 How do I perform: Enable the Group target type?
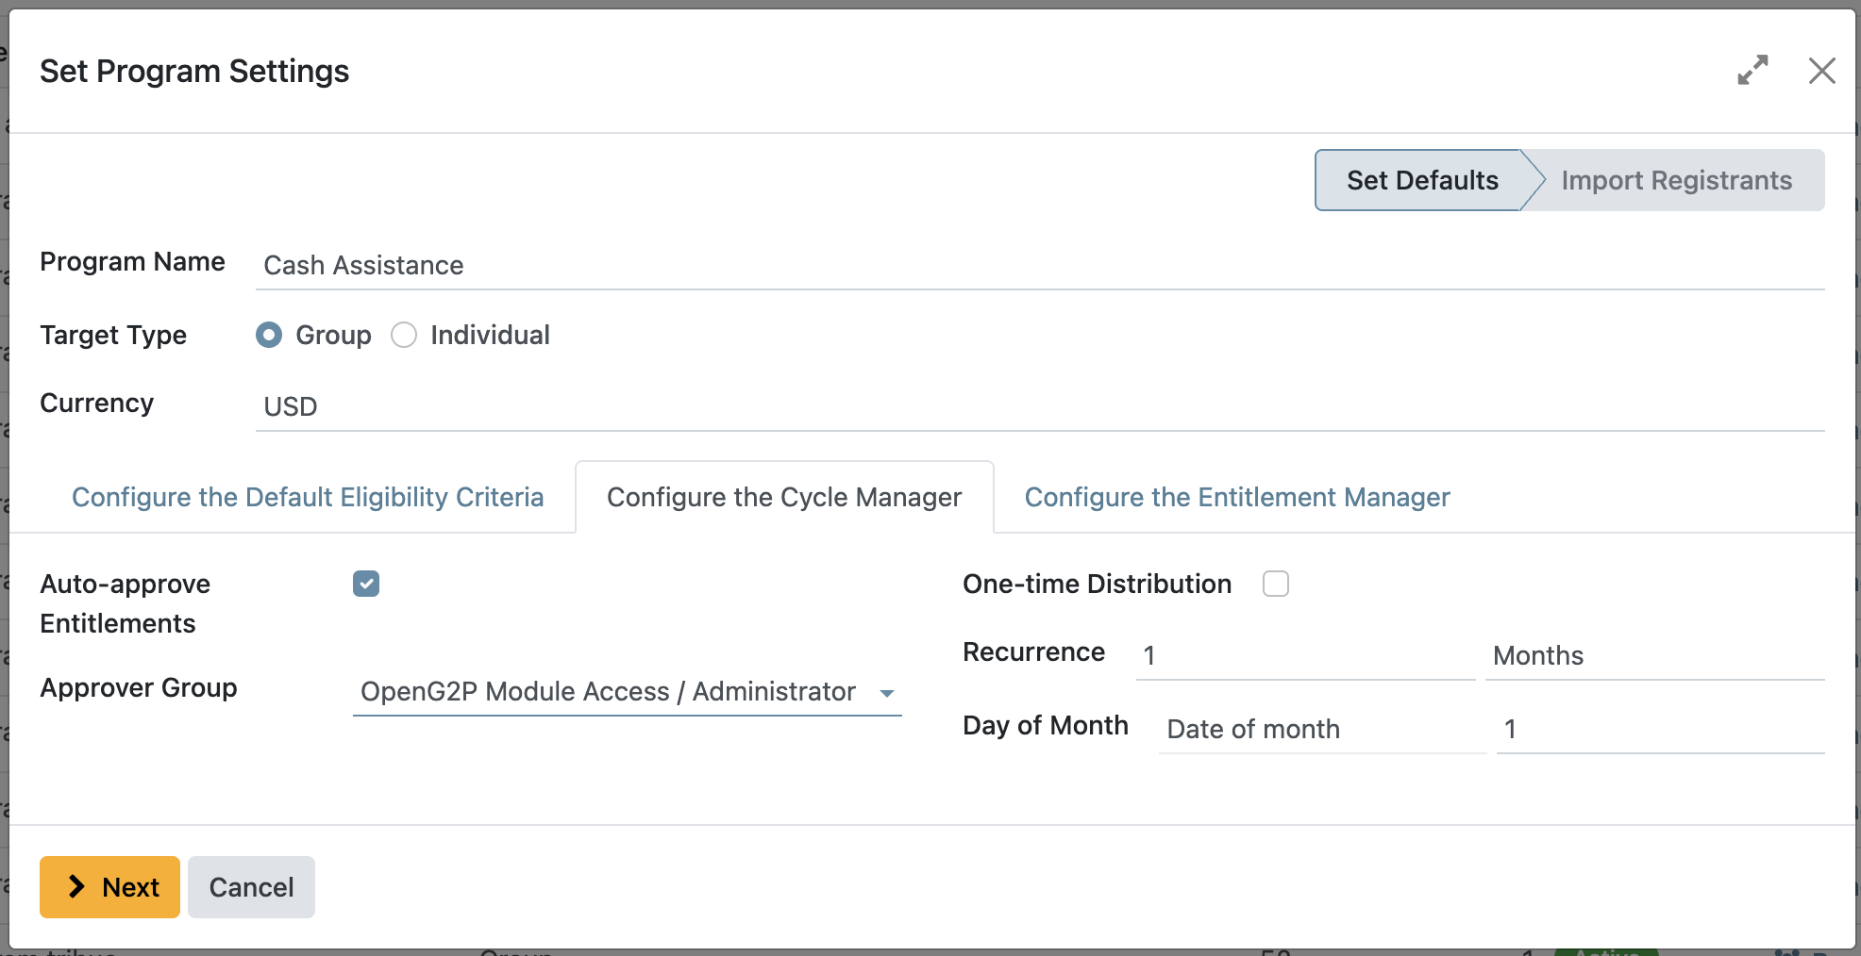(x=268, y=335)
